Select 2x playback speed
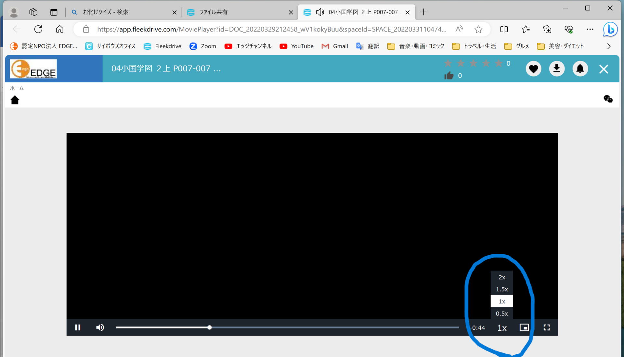Image resolution: width=624 pixels, height=357 pixels. (x=502, y=277)
